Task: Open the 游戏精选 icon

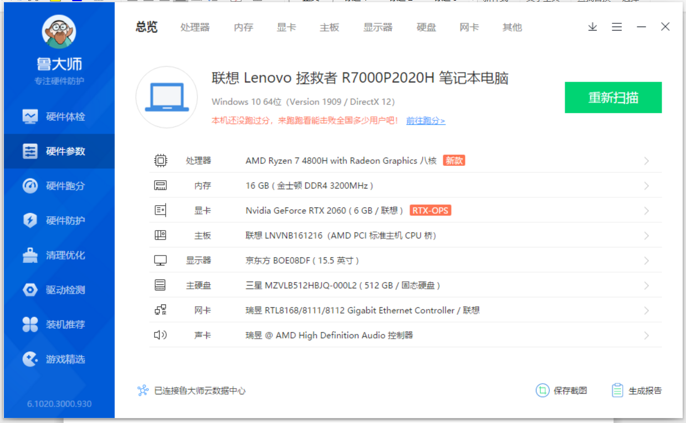Action: 30,359
